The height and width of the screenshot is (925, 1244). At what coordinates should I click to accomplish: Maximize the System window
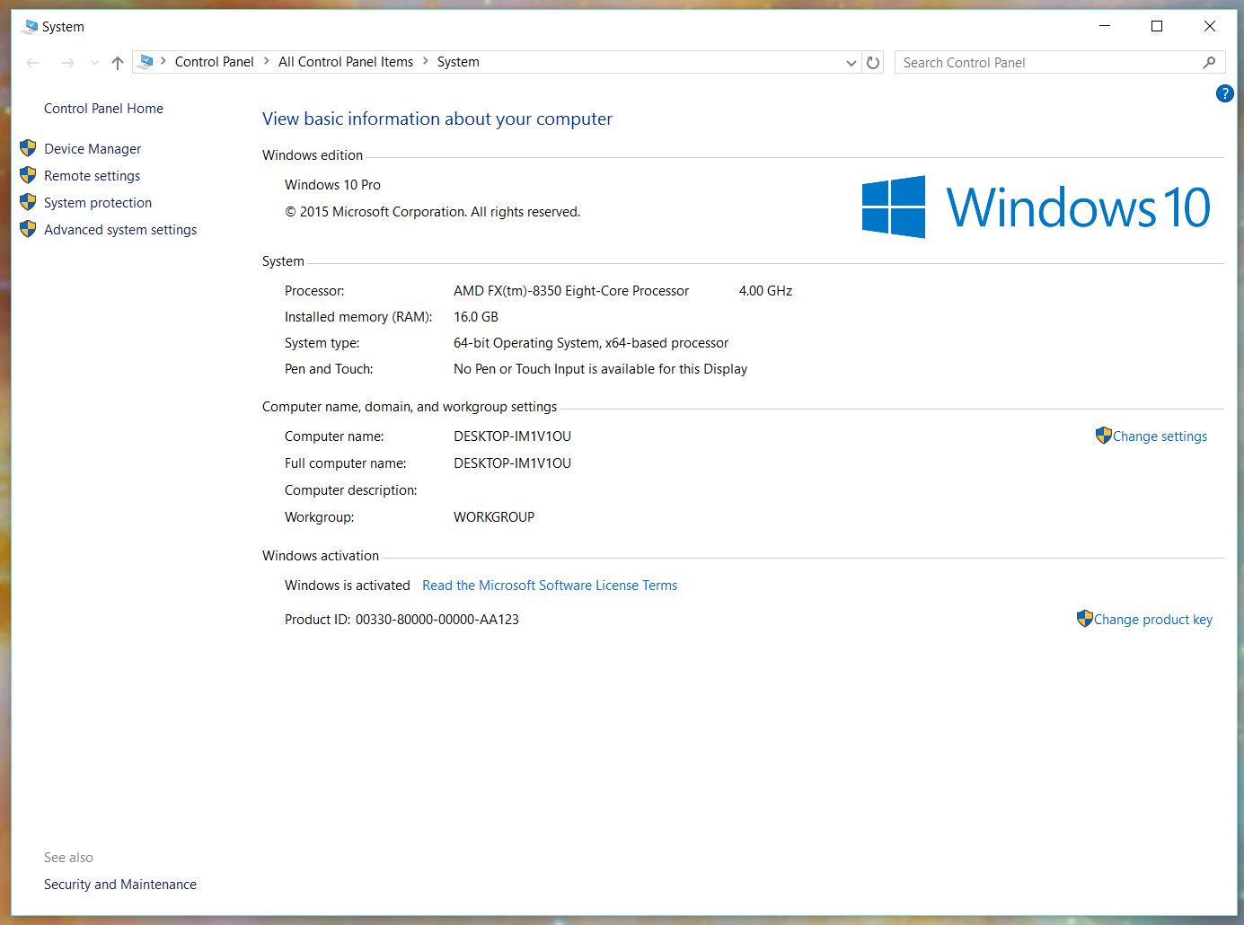tap(1157, 26)
